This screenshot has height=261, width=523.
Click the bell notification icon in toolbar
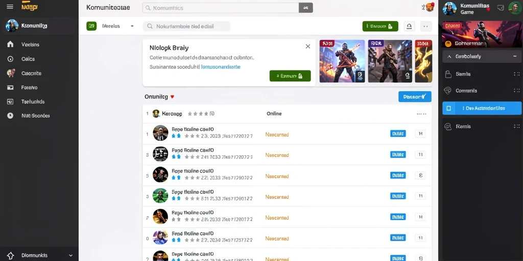coord(409,26)
